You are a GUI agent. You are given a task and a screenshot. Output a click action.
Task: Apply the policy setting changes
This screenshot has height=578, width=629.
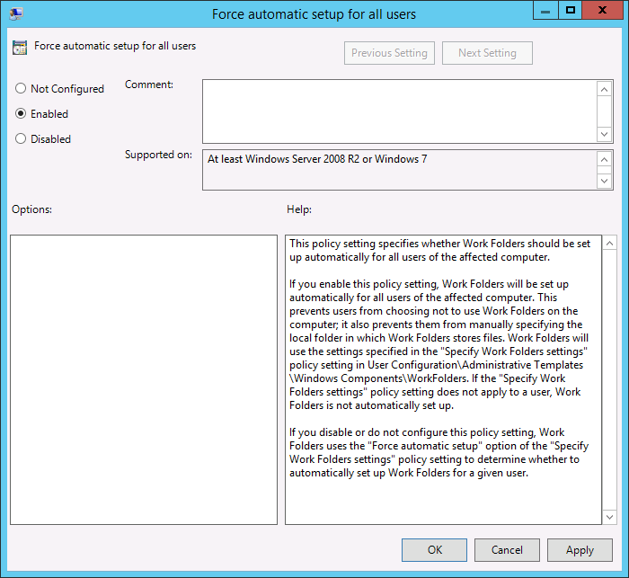[x=580, y=550]
